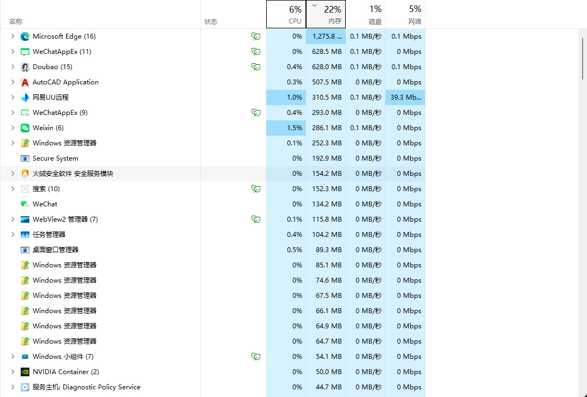Click the NVIDIA Container icon
This screenshot has height=397, width=587.
[x=25, y=372]
